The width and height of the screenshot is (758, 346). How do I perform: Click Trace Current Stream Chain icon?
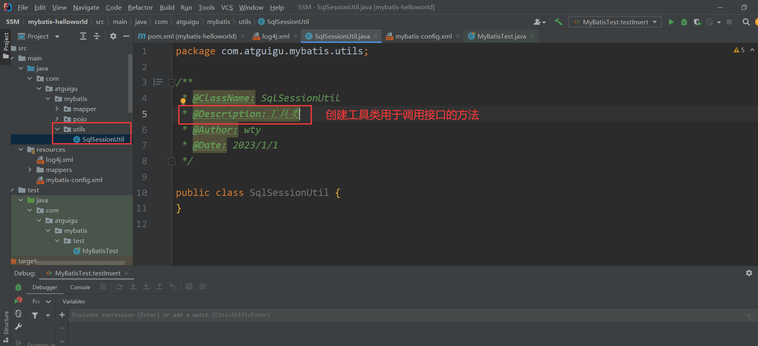(203, 287)
